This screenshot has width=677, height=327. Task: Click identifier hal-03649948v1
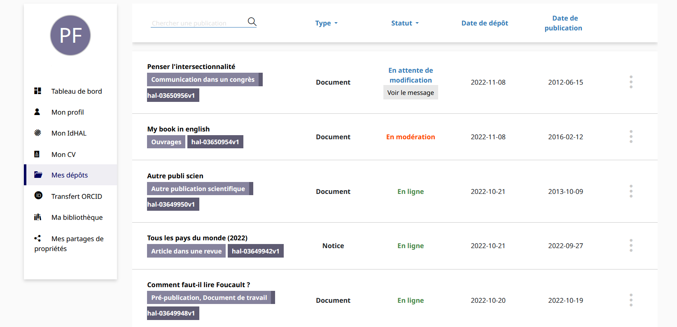coord(173,313)
